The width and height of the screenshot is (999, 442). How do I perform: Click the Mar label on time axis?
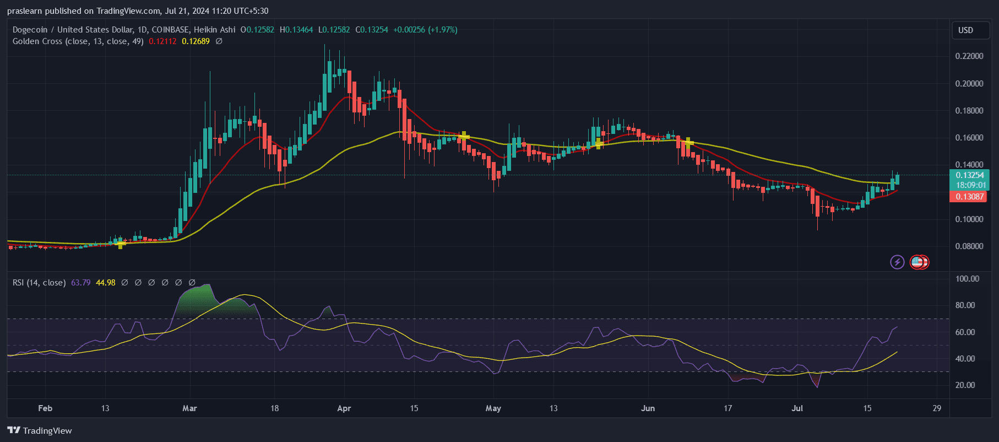coord(189,408)
